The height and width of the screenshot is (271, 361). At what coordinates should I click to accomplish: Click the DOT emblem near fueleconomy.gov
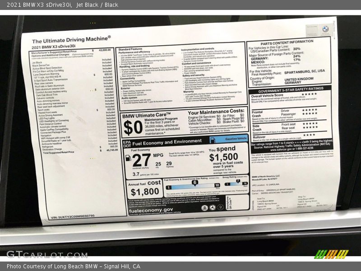tap(212, 208)
